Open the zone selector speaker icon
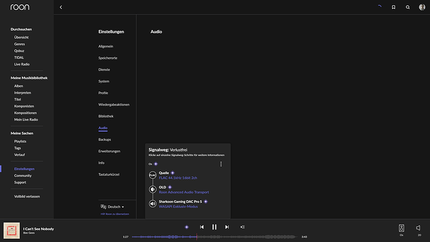 [x=401, y=228]
